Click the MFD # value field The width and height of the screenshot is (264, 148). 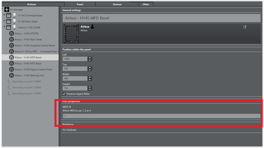(x=161, y=116)
